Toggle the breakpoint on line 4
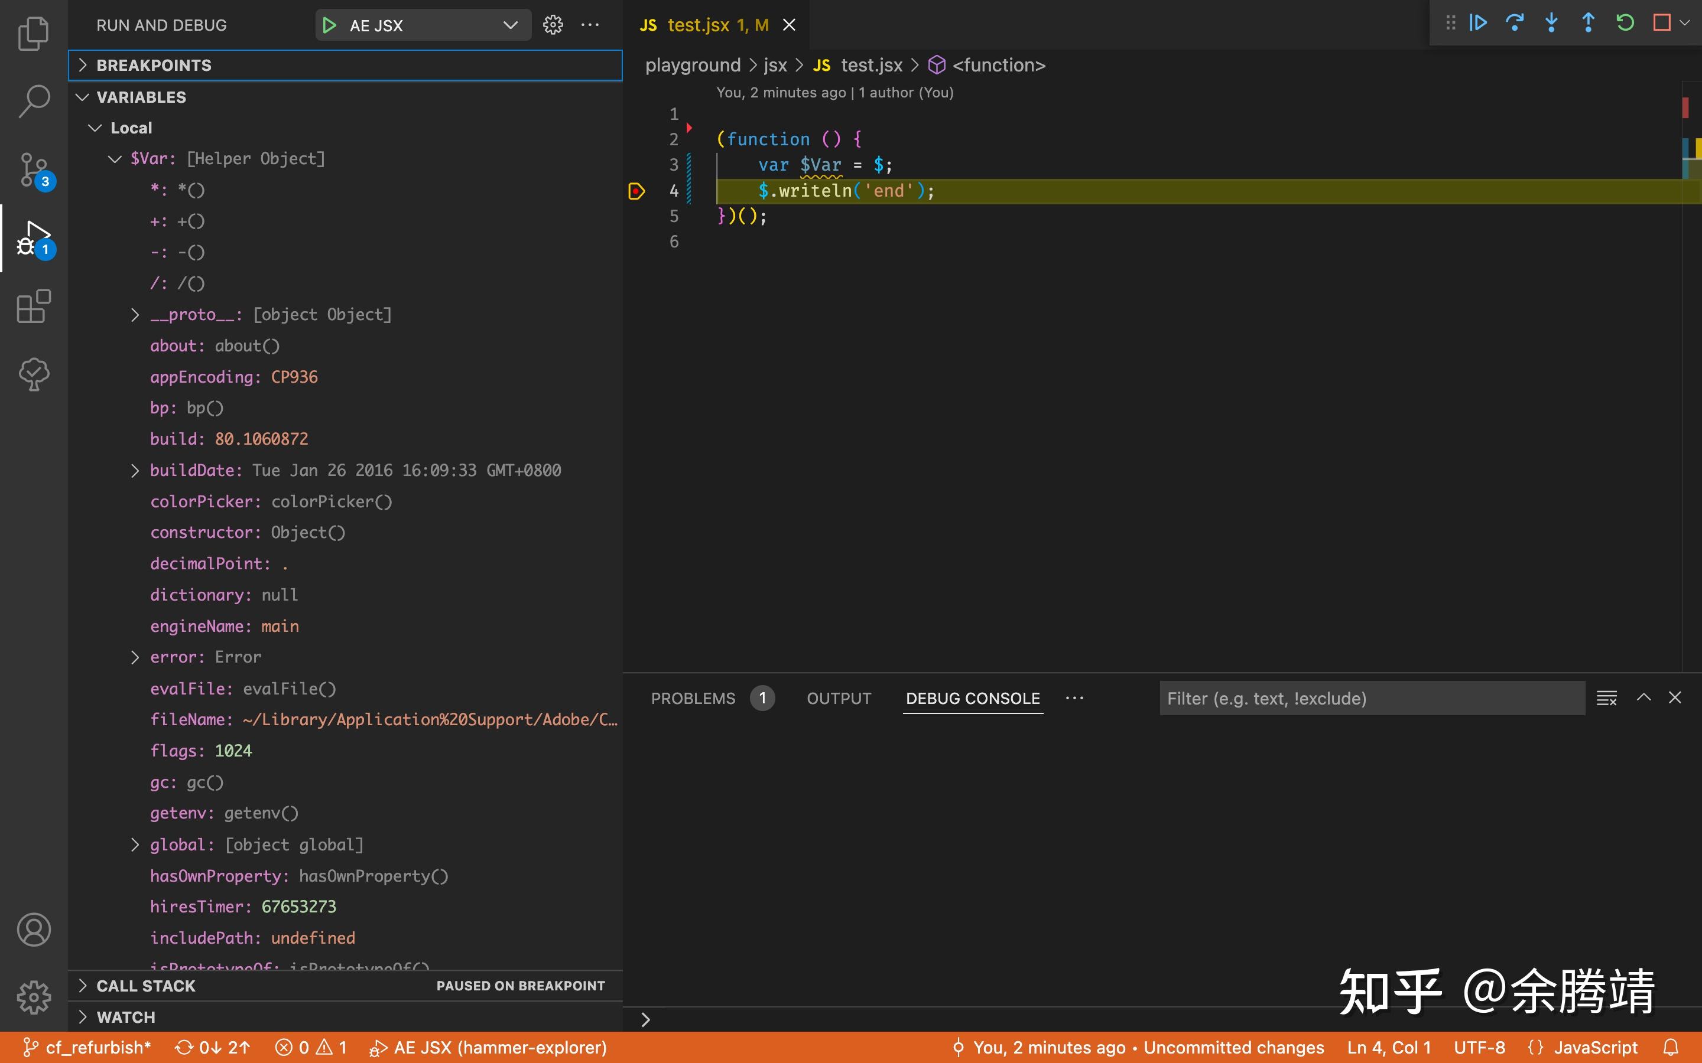 (x=636, y=191)
